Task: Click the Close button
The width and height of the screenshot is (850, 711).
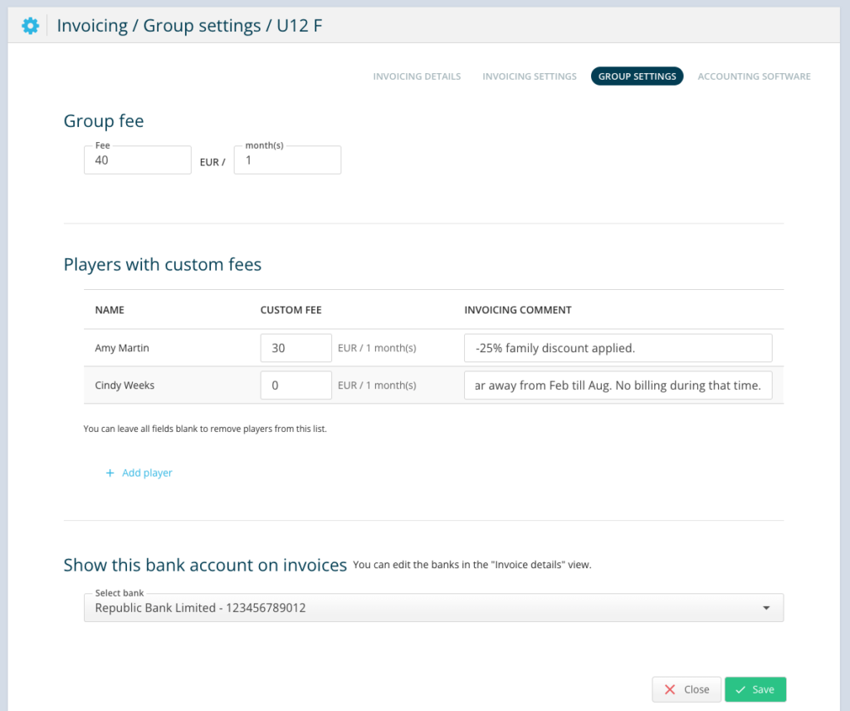Action: click(686, 689)
